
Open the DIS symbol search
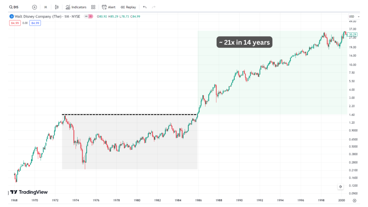click(x=14, y=7)
